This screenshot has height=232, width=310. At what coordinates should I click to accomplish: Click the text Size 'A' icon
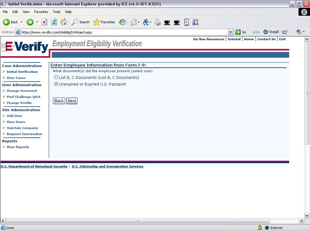tap(146, 22)
